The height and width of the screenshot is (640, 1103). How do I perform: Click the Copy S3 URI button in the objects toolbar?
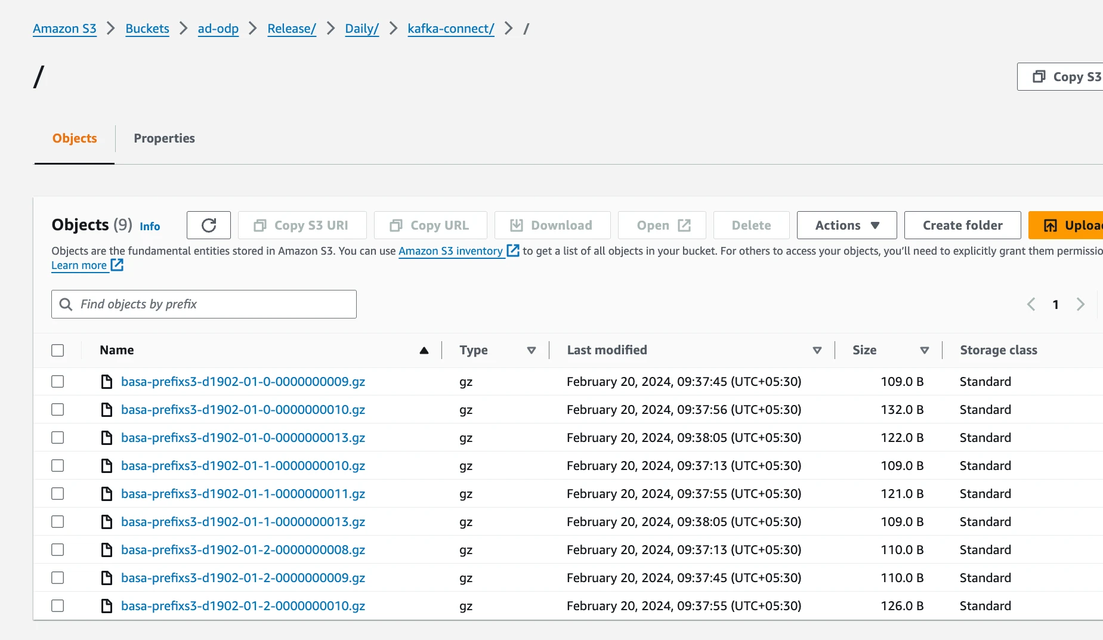click(302, 225)
